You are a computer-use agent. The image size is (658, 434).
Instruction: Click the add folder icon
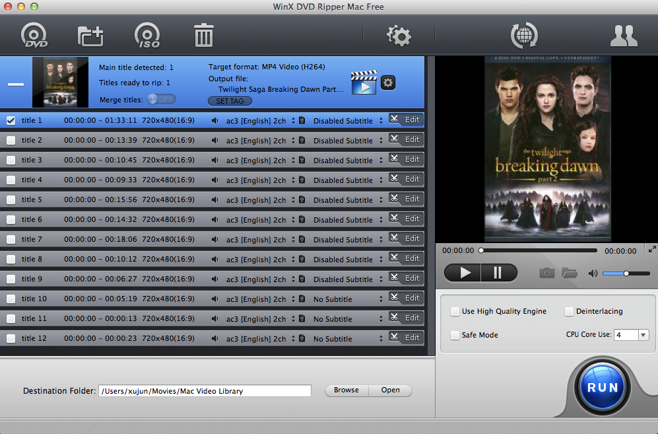pos(90,36)
